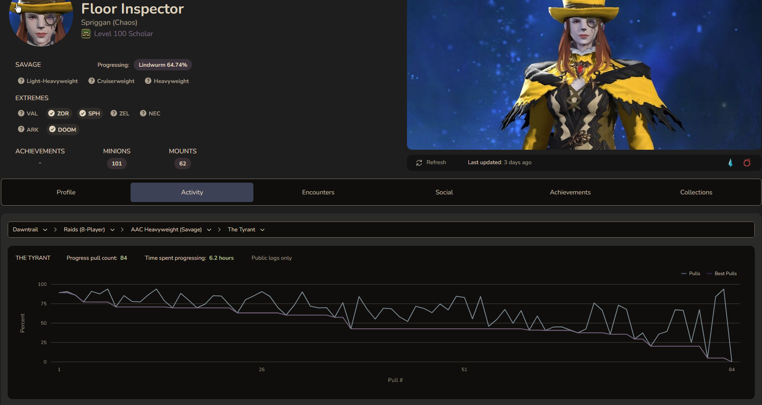Click the SAVAGE section heading
This screenshot has height=405, width=762.
click(28, 64)
